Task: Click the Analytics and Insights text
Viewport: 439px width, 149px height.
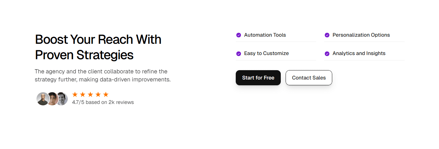Action: (x=359, y=53)
